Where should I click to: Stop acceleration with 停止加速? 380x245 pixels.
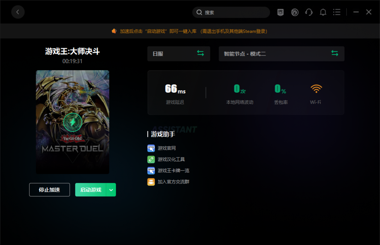tap(49, 190)
